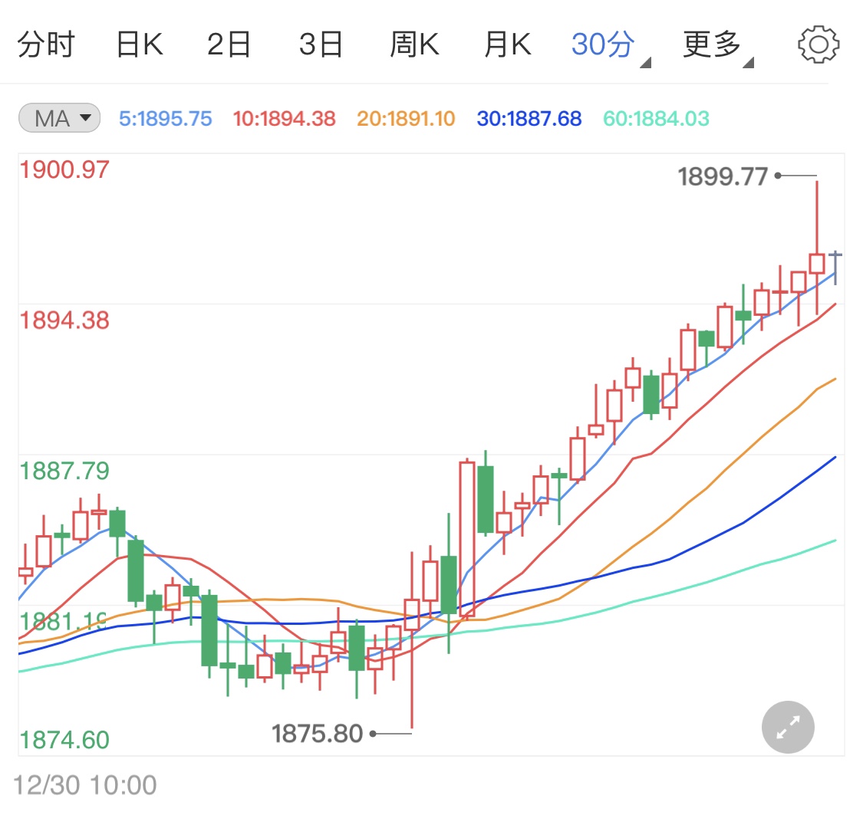863x815 pixels.
Task: Click the latest blue cross candle at right edge
Action: click(835, 268)
